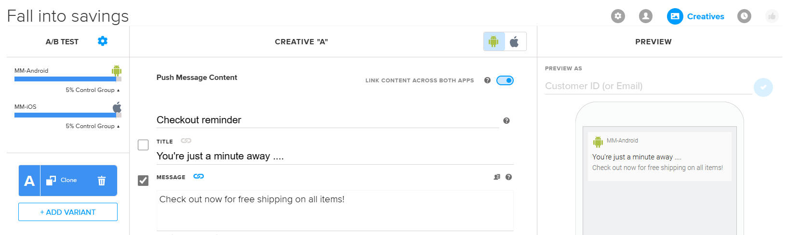Go to the audience person step
This screenshot has width=786, height=235.
(646, 16)
